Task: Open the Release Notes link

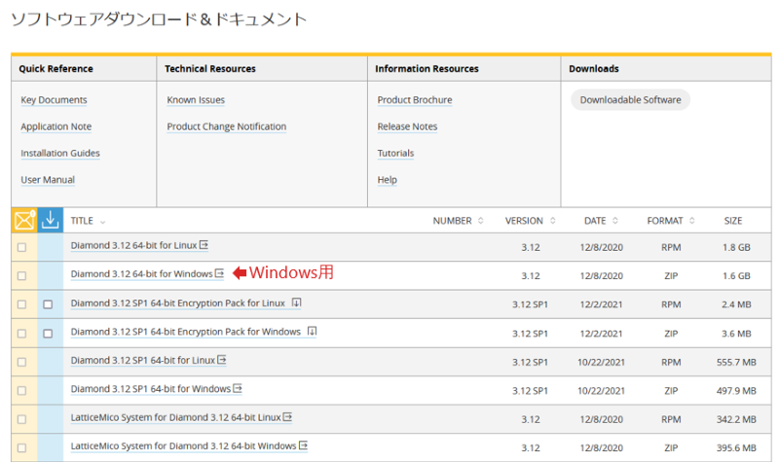Action: coord(407,126)
